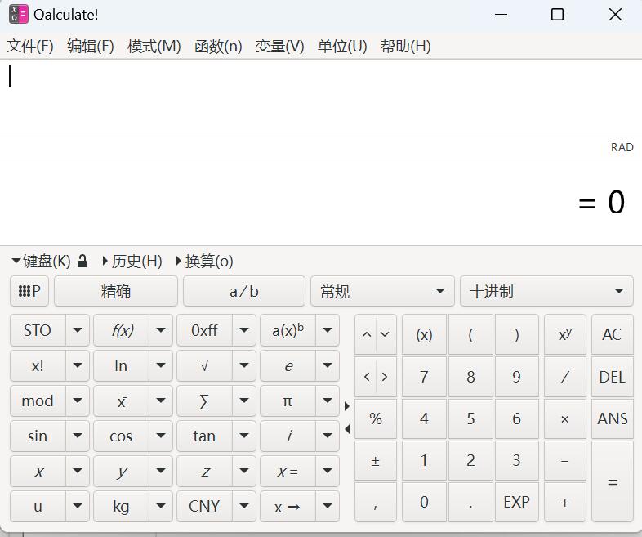Open the 编辑(E) menu
The height and width of the screenshot is (537, 642).
click(91, 46)
